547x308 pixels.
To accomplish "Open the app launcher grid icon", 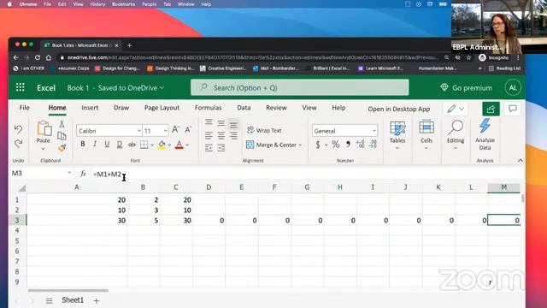I will tap(21, 87).
